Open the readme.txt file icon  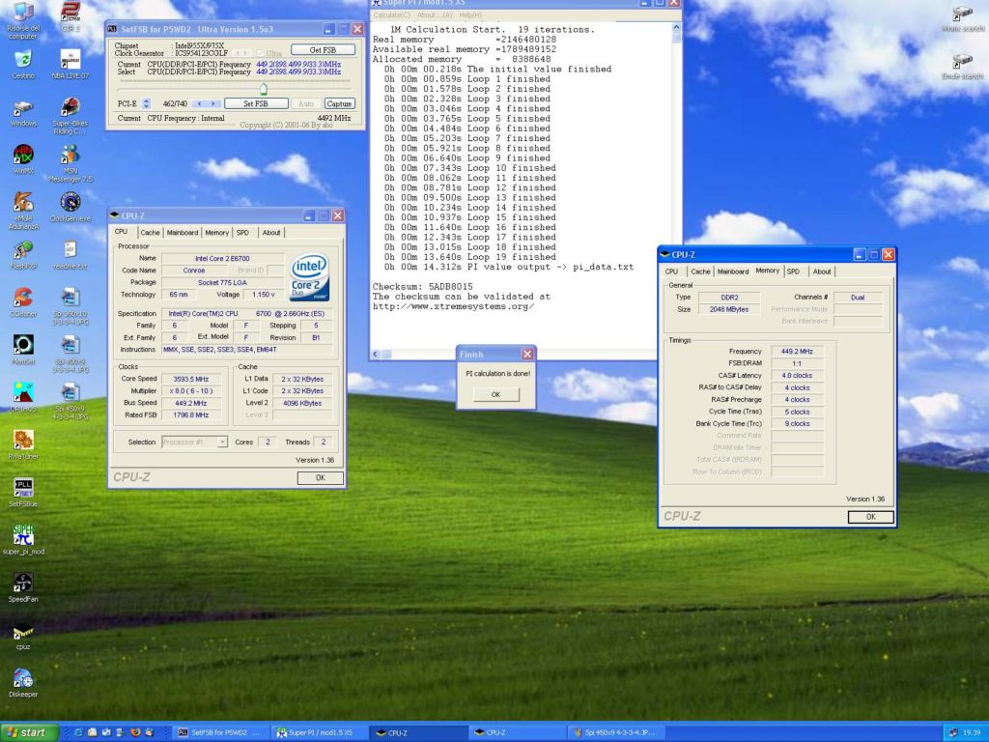point(70,255)
